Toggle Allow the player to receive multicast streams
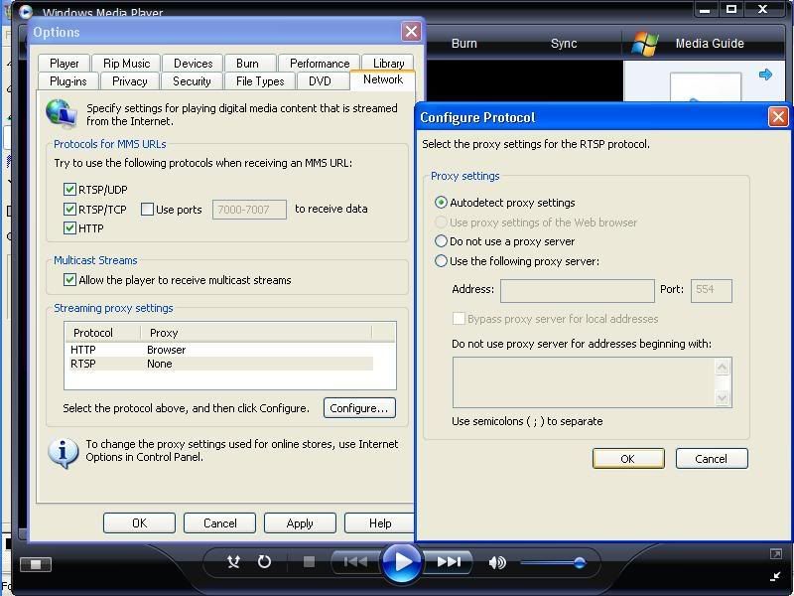 (x=69, y=280)
